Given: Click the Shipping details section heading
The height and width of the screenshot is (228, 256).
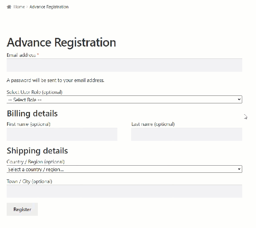Looking at the screenshot, I should pyautogui.click(x=37, y=151).
